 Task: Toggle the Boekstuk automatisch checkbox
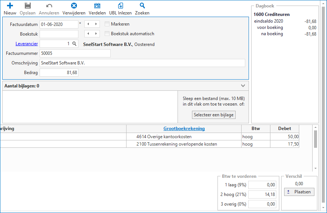107,34
